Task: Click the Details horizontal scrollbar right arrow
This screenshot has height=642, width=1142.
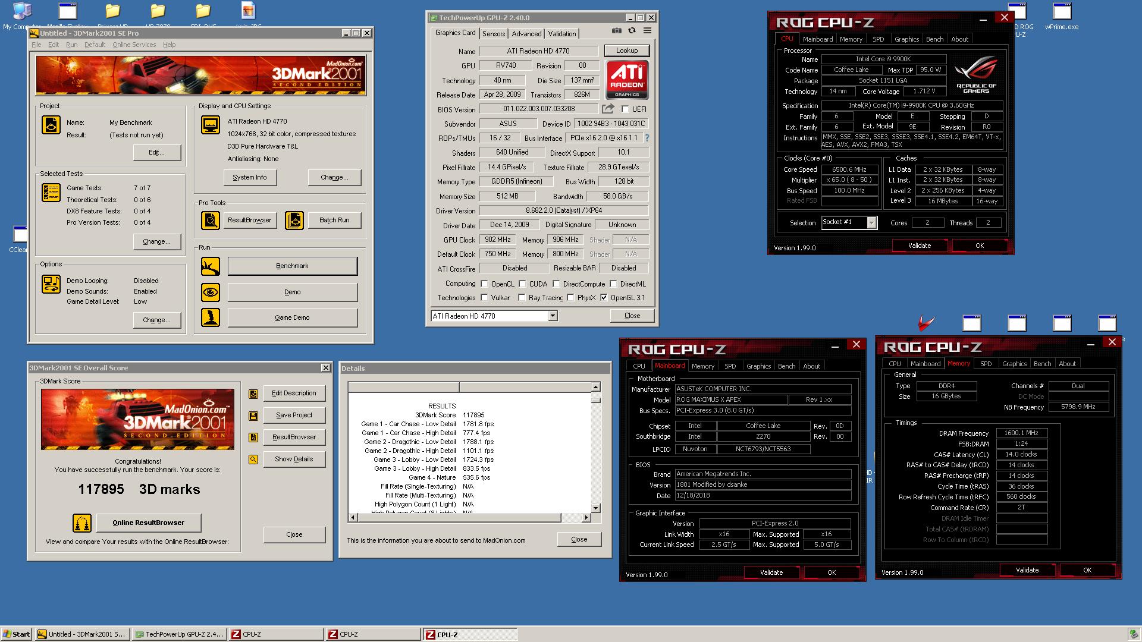Action: tap(586, 518)
